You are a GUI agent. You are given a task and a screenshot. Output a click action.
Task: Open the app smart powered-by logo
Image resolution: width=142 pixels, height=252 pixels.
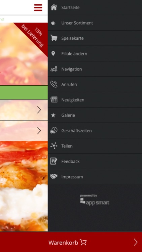click(x=95, y=200)
